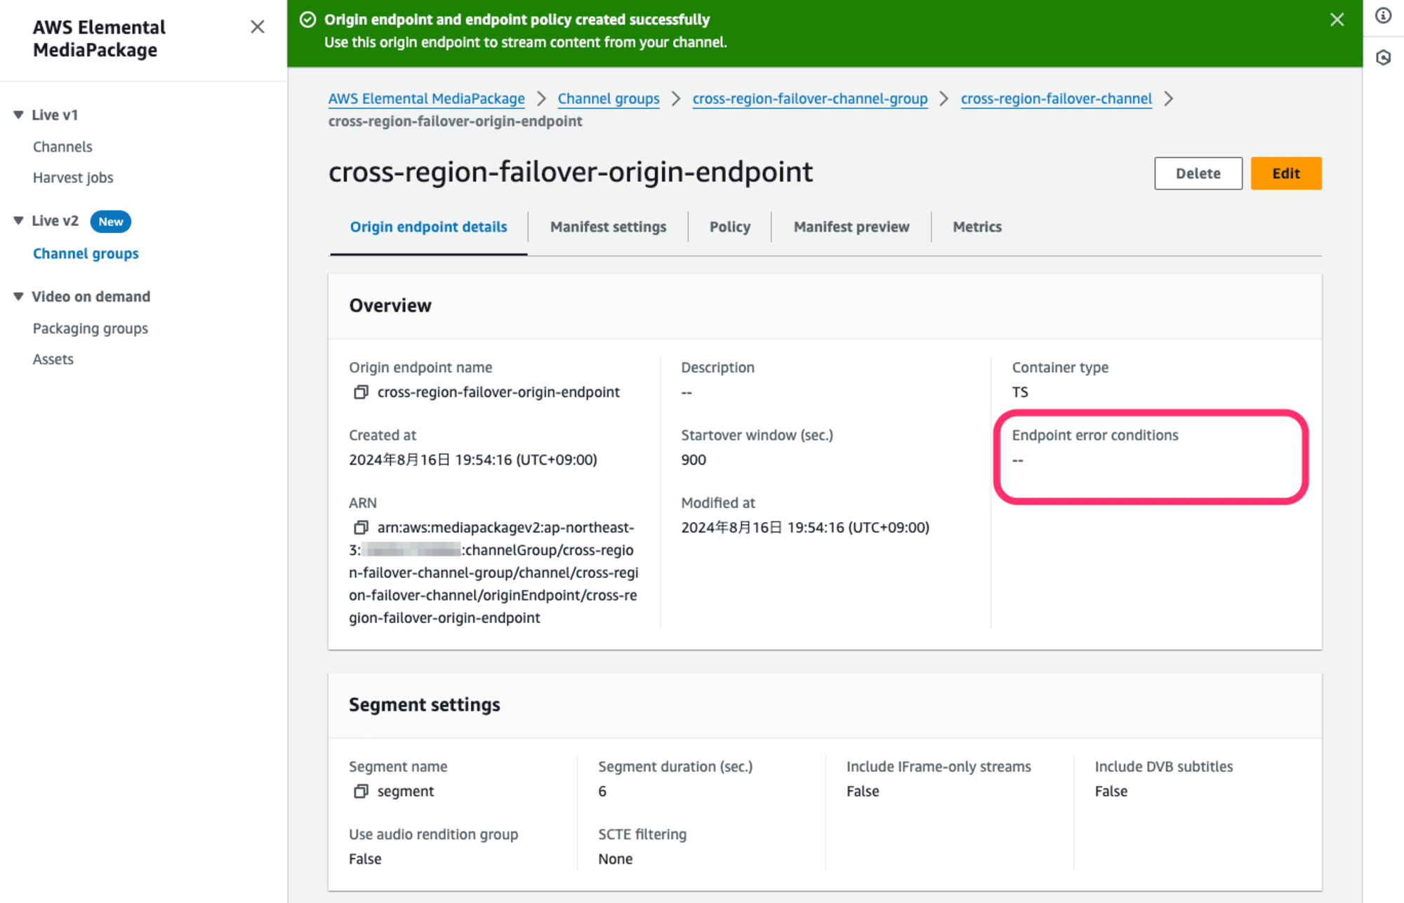
Task: Dismiss the green success notification banner
Action: click(x=1337, y=20)
